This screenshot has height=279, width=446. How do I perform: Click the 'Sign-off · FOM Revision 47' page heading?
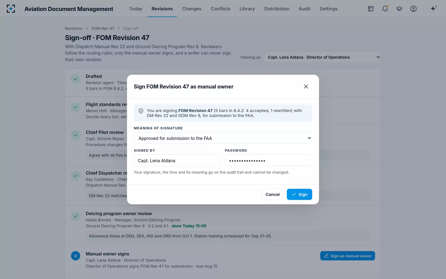tap(107, 38)
